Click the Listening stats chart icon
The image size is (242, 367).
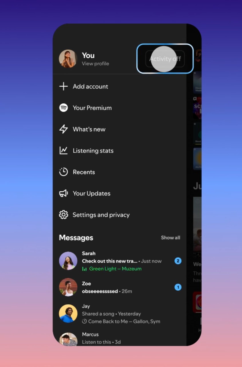tap(63, 151)
